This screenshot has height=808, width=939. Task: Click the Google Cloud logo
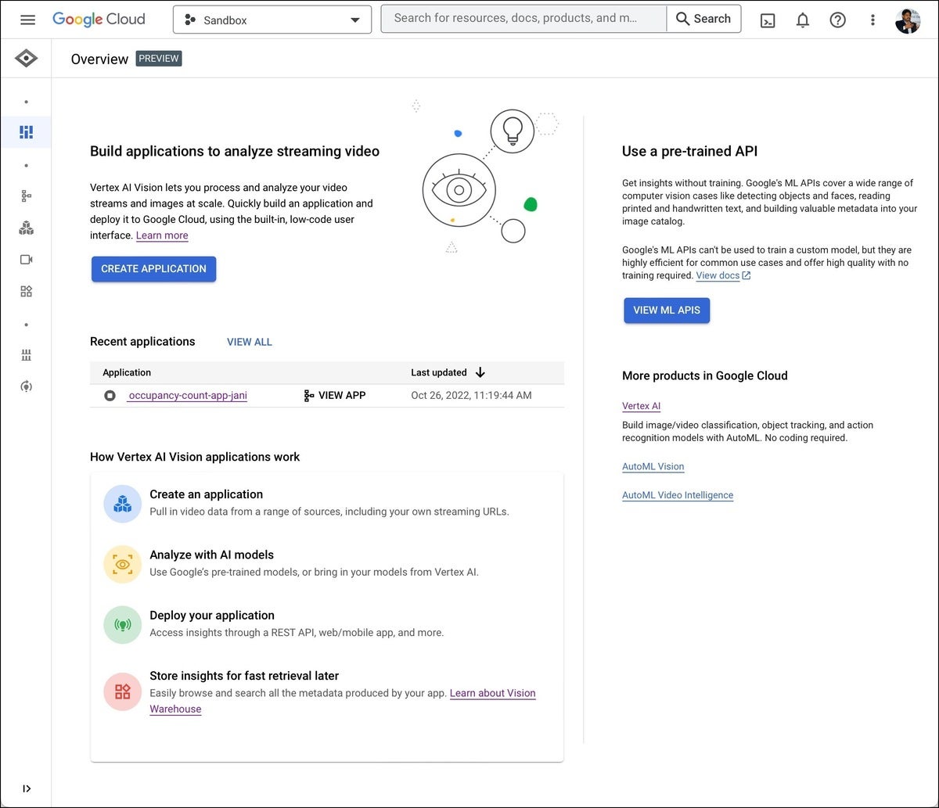(99, 20)
